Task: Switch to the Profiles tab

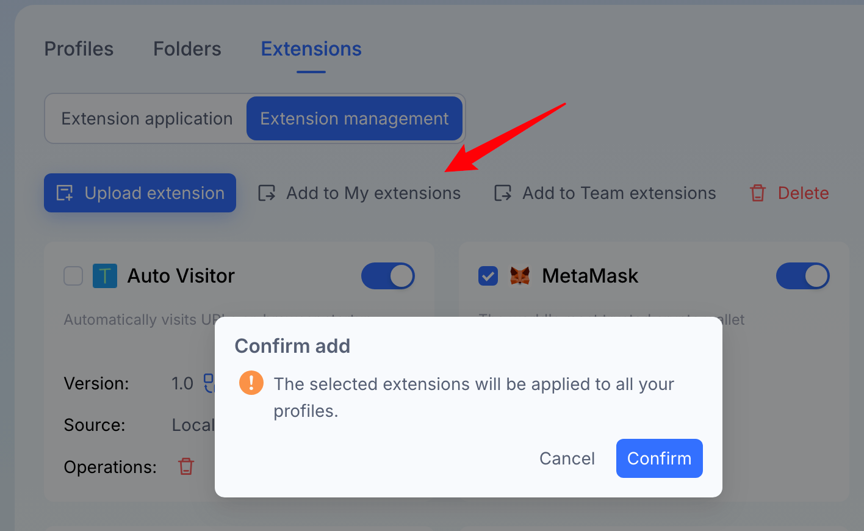Action: coord(79,49)
